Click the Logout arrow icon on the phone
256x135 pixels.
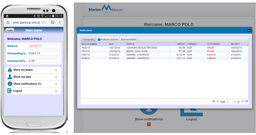pyautogui.click(x=10, y=91)
